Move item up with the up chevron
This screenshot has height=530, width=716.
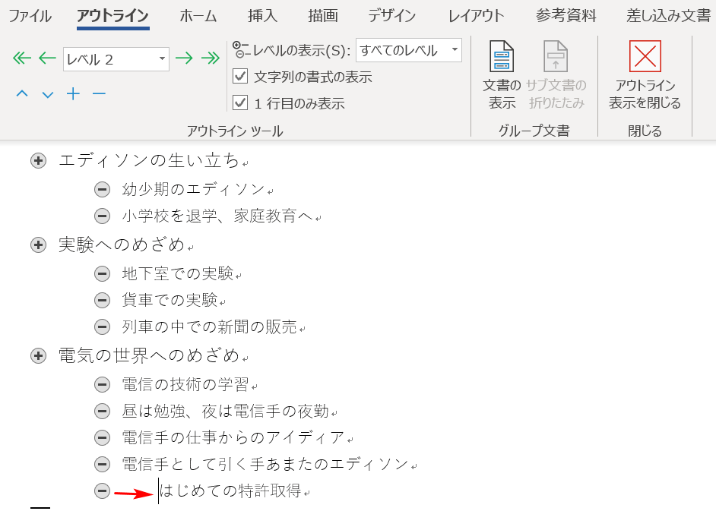point(22,94)
